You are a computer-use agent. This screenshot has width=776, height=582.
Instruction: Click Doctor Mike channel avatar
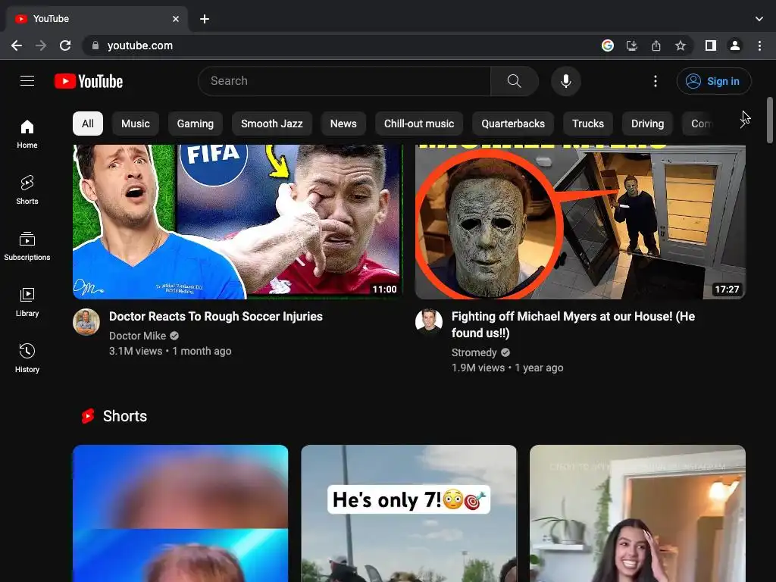click(x=86, y=321)
